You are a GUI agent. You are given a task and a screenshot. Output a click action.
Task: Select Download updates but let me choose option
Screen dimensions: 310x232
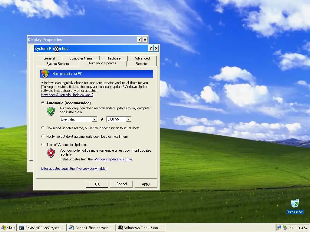tap(43, 128)
